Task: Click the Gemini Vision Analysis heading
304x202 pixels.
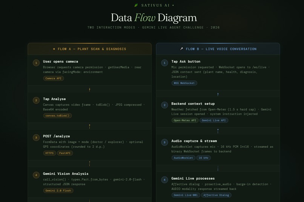Action: pyautogui.click(x=66, y=174)
